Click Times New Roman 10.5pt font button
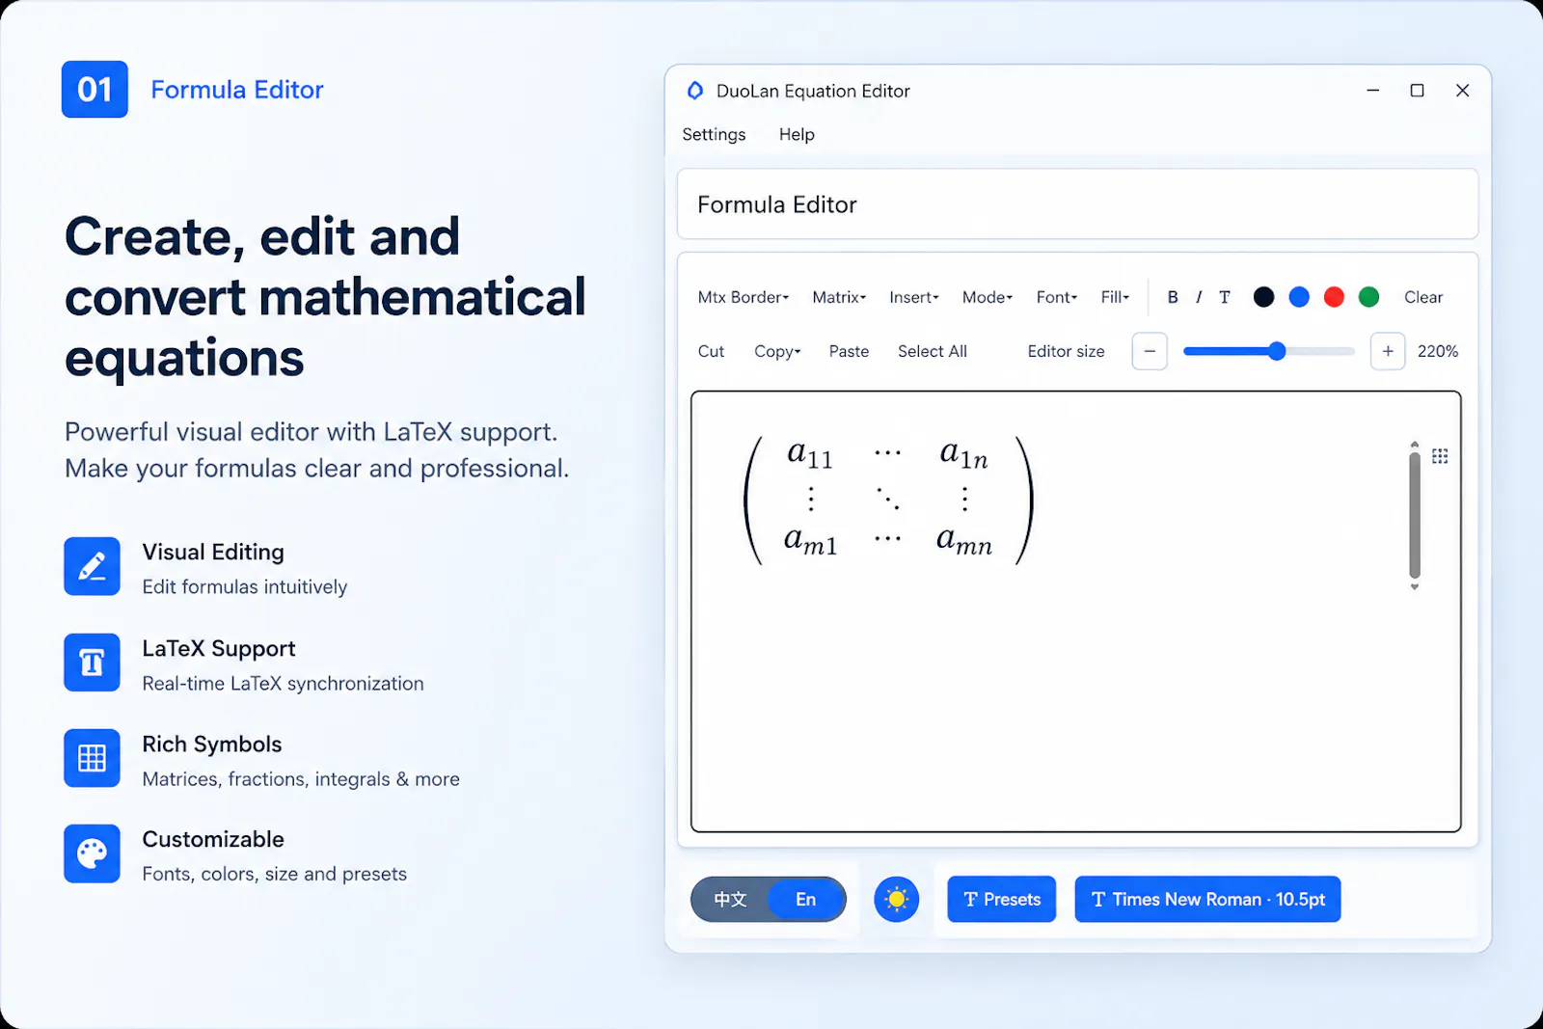 1207,900
